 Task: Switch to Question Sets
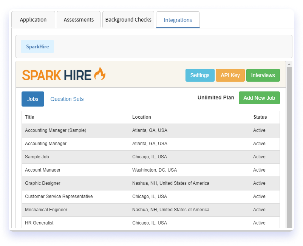pyautogui.click(x=67, y=99)
